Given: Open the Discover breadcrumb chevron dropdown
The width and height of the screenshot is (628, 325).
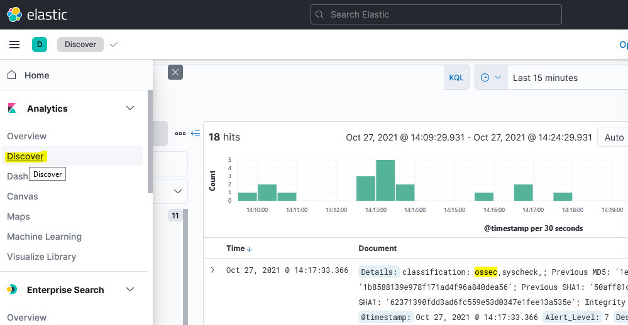Looking at the screenshot, I should 114,45.
